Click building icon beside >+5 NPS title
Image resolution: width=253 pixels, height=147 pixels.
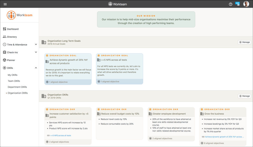(x=99, y=60)
